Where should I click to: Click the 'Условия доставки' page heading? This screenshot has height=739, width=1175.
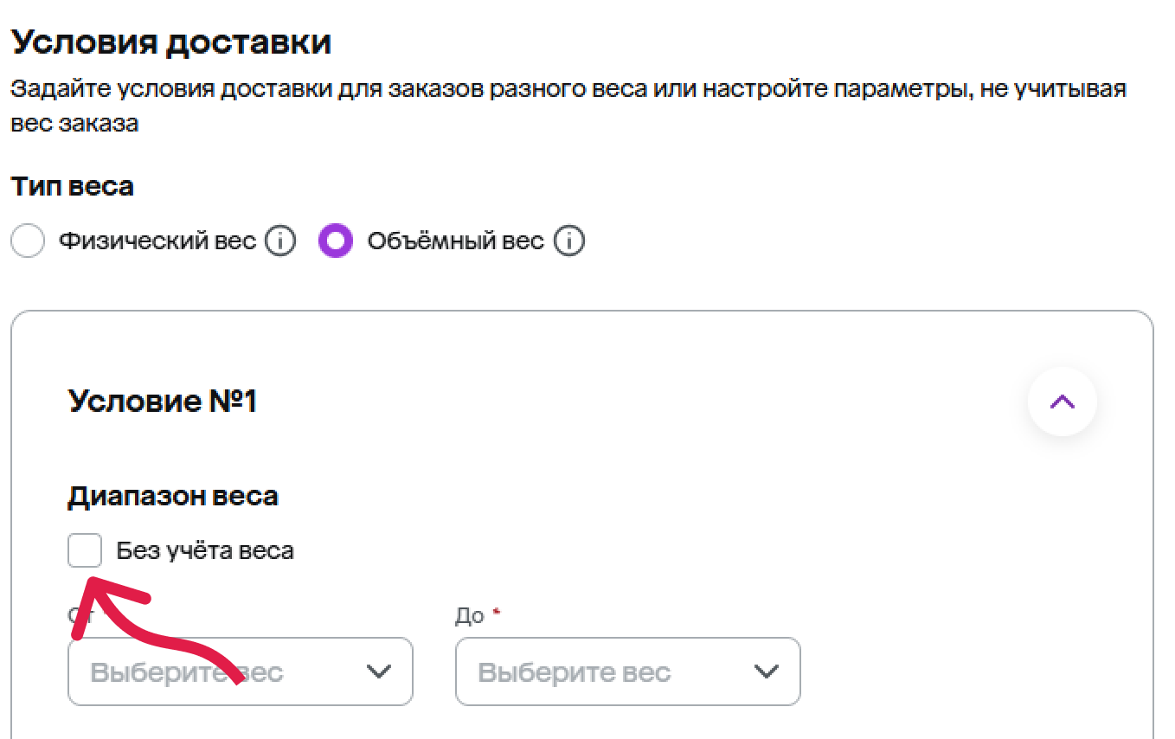point(171,42)
